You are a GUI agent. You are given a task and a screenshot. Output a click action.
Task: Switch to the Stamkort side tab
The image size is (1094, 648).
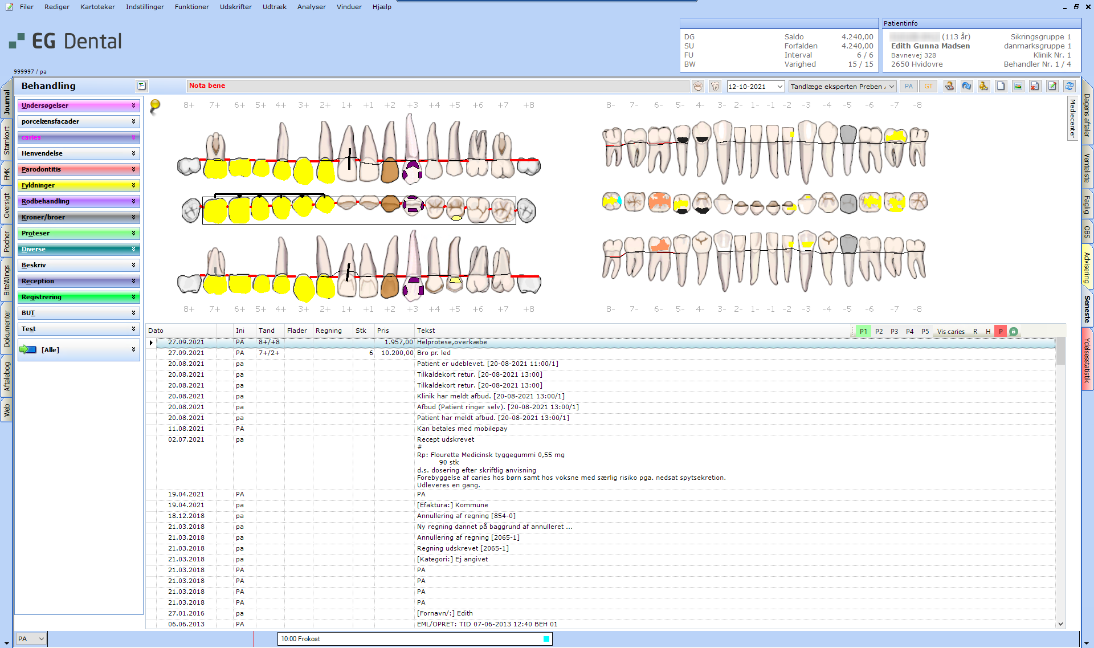[7, 140]
